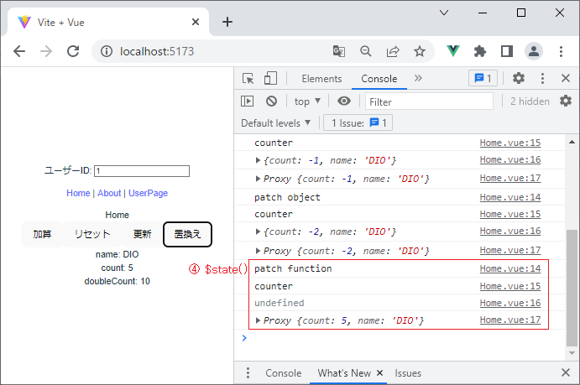The image size is (580, 385).
Task: Close the bottom drawer
Action: (x=566, y=372)
